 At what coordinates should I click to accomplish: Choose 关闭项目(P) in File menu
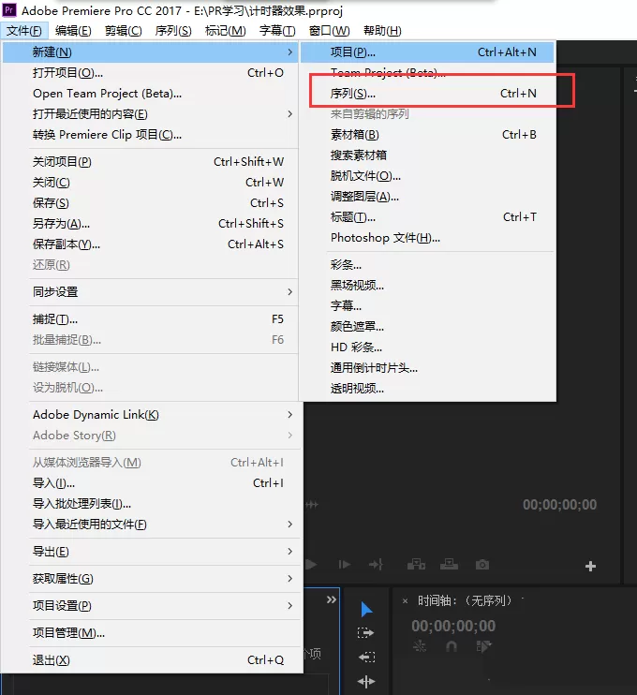(x=151, y=162)
